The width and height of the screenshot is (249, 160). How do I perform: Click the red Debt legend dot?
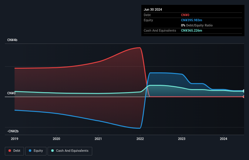10,151
